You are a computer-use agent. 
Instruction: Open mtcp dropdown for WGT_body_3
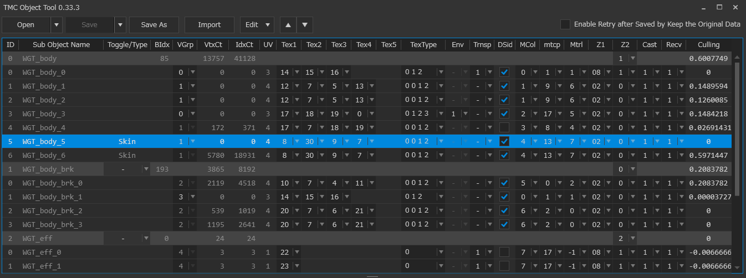[x=559, y=114]
